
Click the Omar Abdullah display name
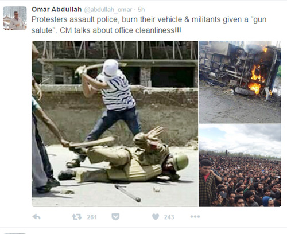pyautogui.click(x=57, y=10)
